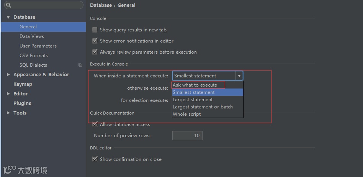Uncheck Show confirmation on close
The width and height of the screenshot is (363, 177).
[95, 159]
